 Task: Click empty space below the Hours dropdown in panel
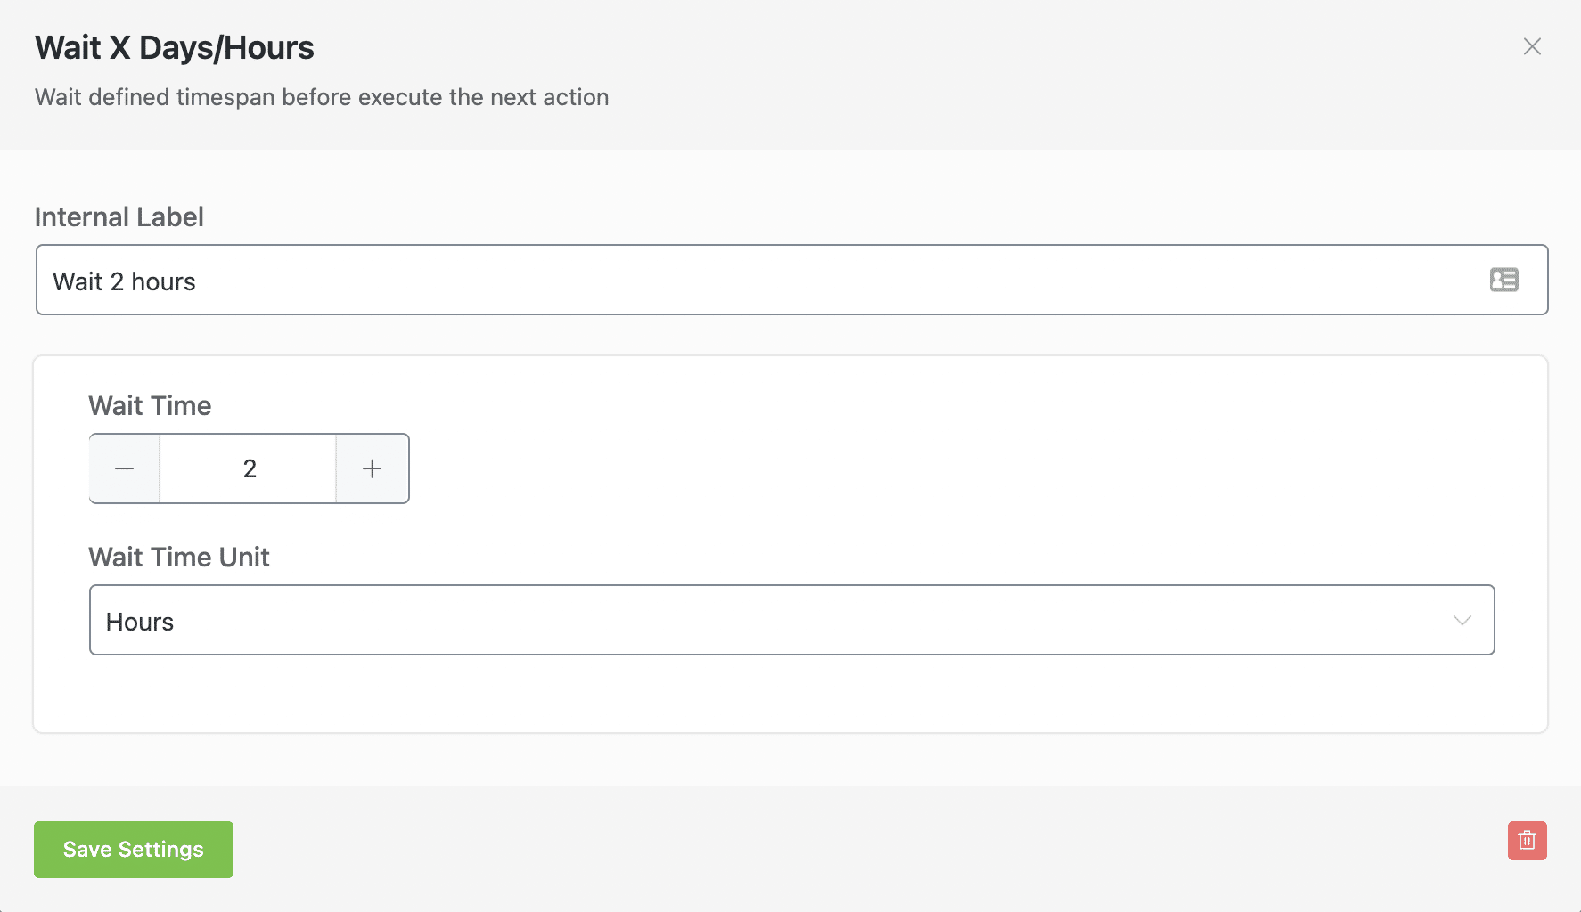(790, 695)
